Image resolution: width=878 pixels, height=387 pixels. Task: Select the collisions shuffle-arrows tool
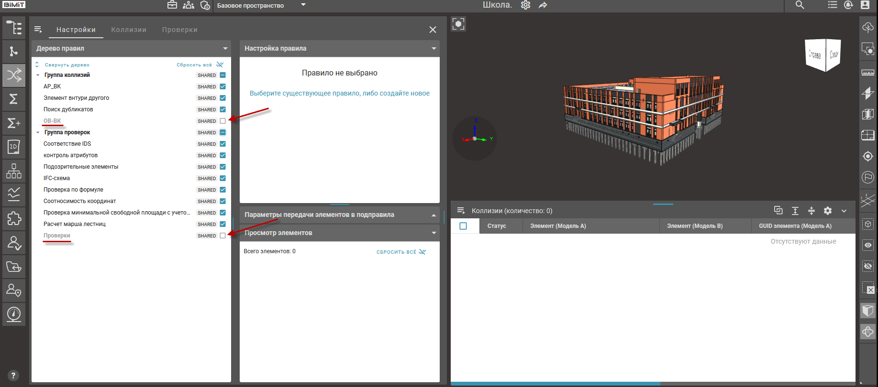14,75
